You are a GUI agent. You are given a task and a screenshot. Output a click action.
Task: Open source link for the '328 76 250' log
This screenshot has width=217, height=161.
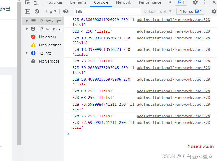point(173,116)
